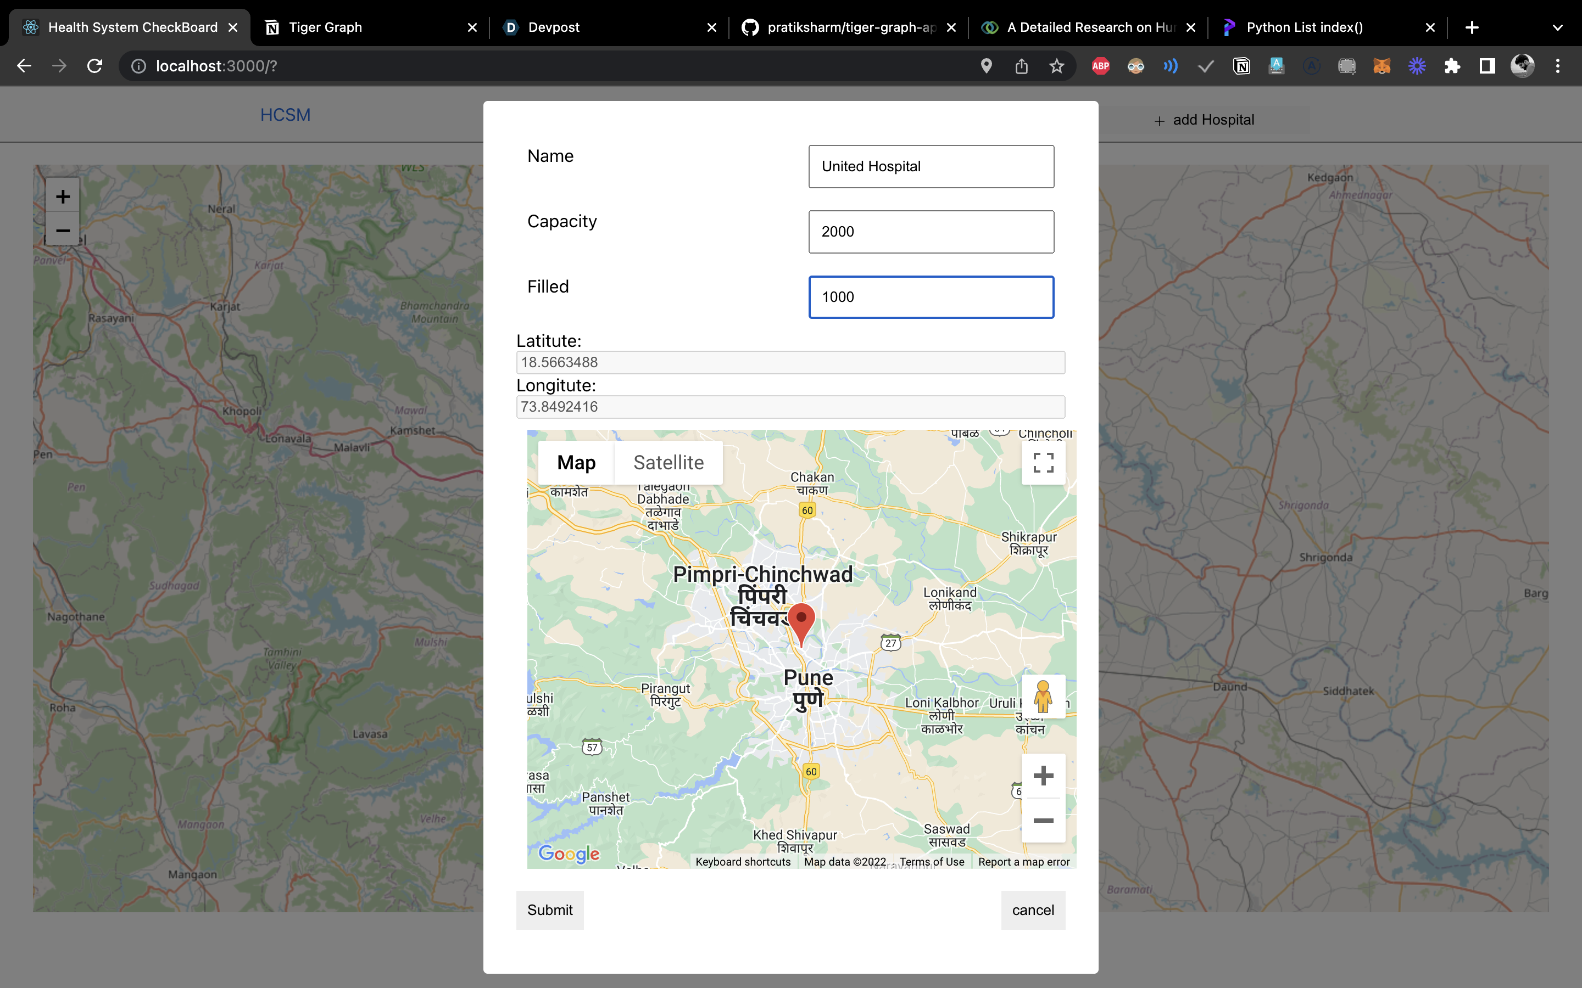Click the Capacity input field
Screen dimensions: 1582x988
pyautogui.click(x=931, y=231)
